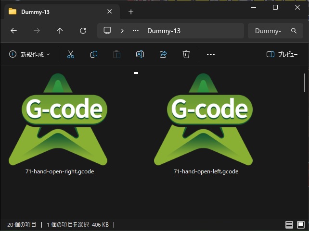Click Dummy-13 in the address bar
The height and width of the screenshot is (231, 309).
tap(164, 31)
